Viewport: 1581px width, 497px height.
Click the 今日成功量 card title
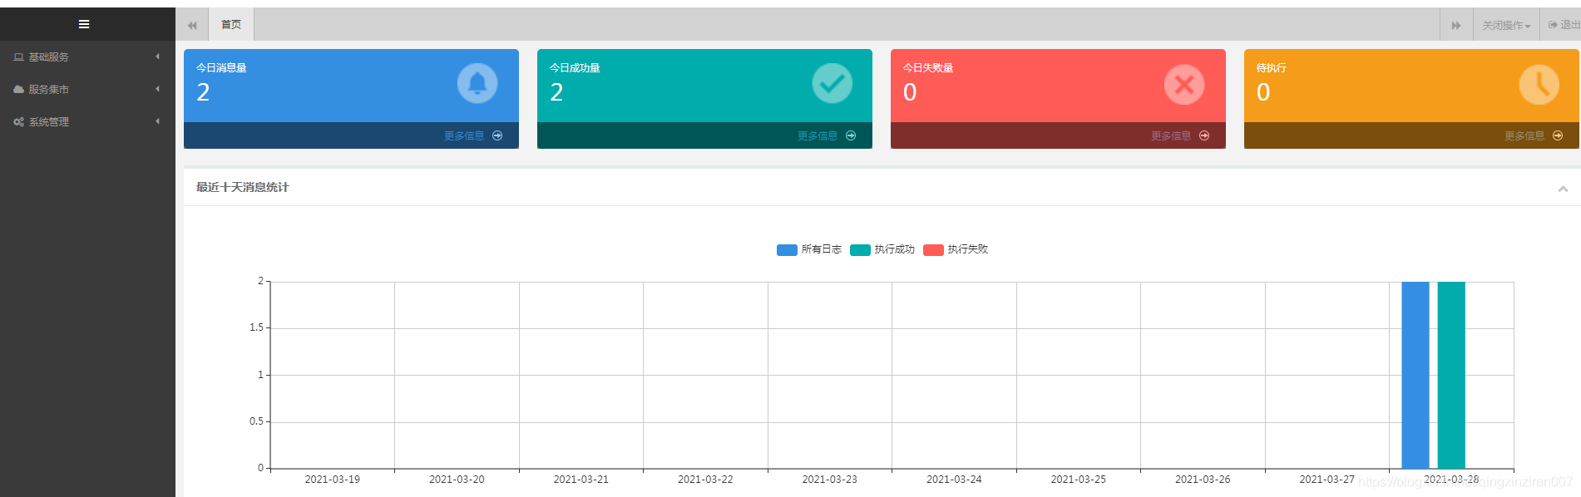click(575, 68)
